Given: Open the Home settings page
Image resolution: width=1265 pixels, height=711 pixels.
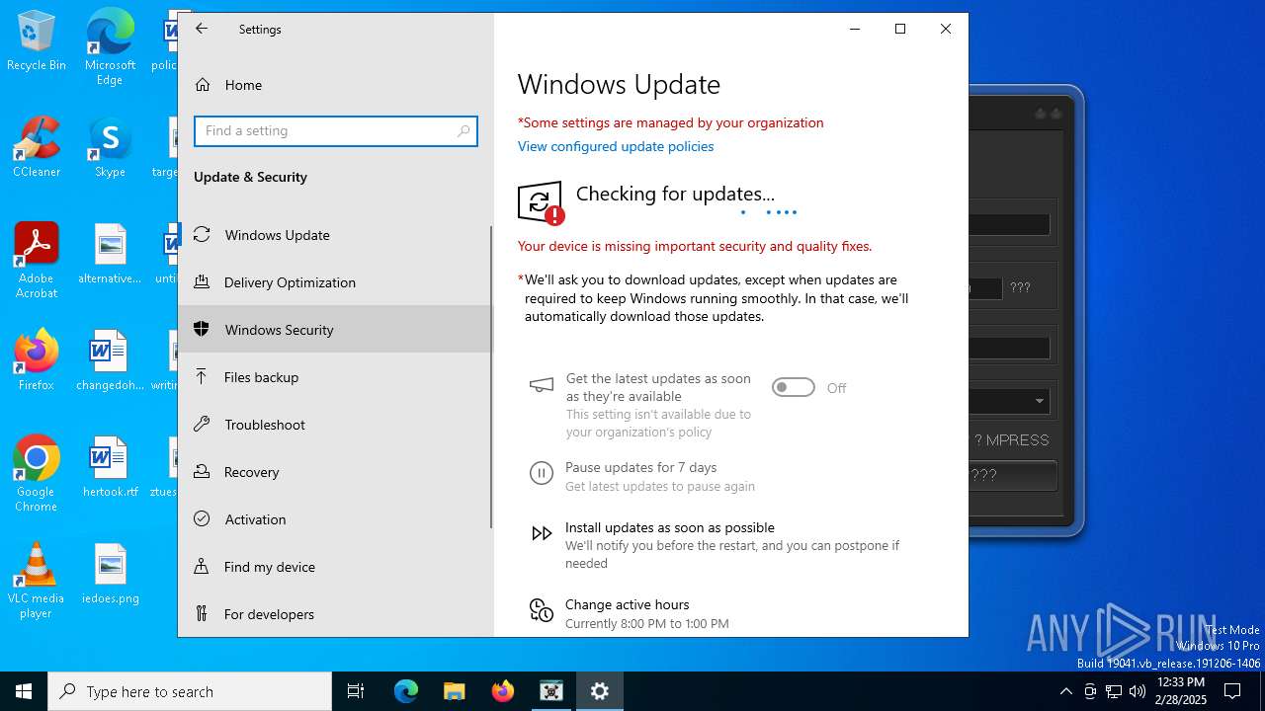Looking at the screenshot, I should [335, 85].
